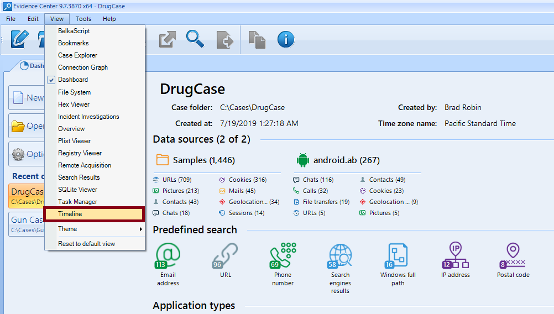Click the edit case pencil toolbar icon

[x=19, y=39]
